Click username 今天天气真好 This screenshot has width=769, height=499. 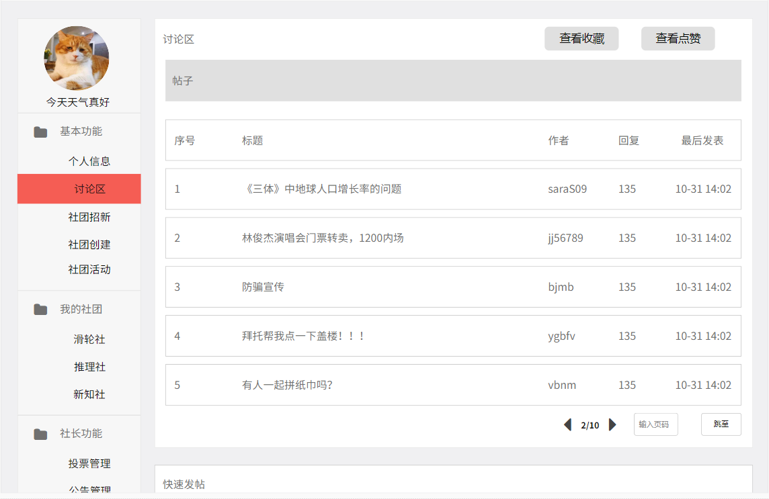77,102
